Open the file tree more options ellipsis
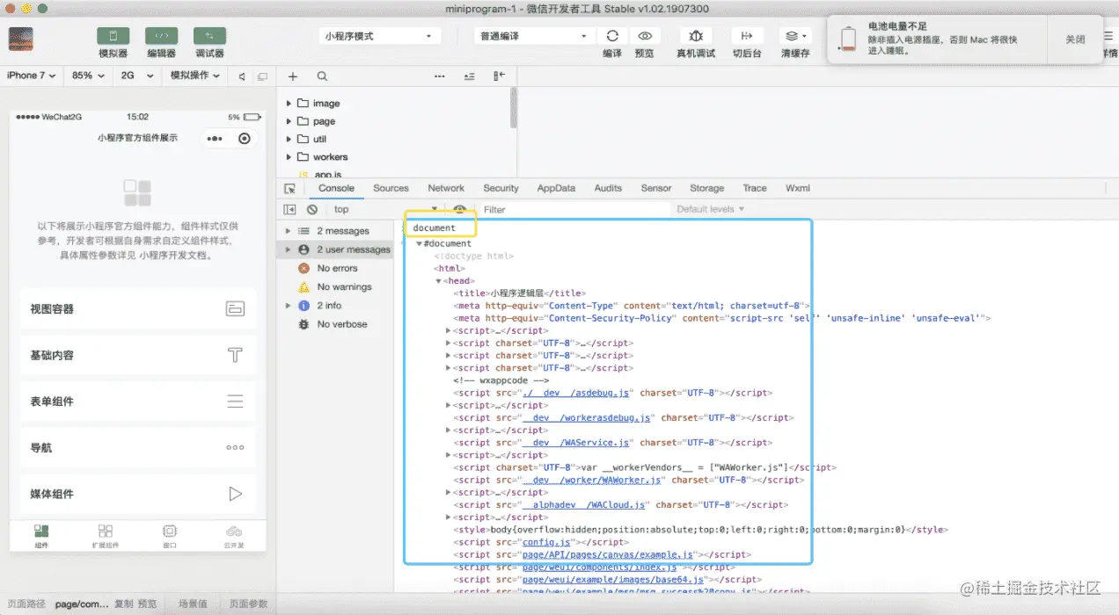 (x=440, y=76)
